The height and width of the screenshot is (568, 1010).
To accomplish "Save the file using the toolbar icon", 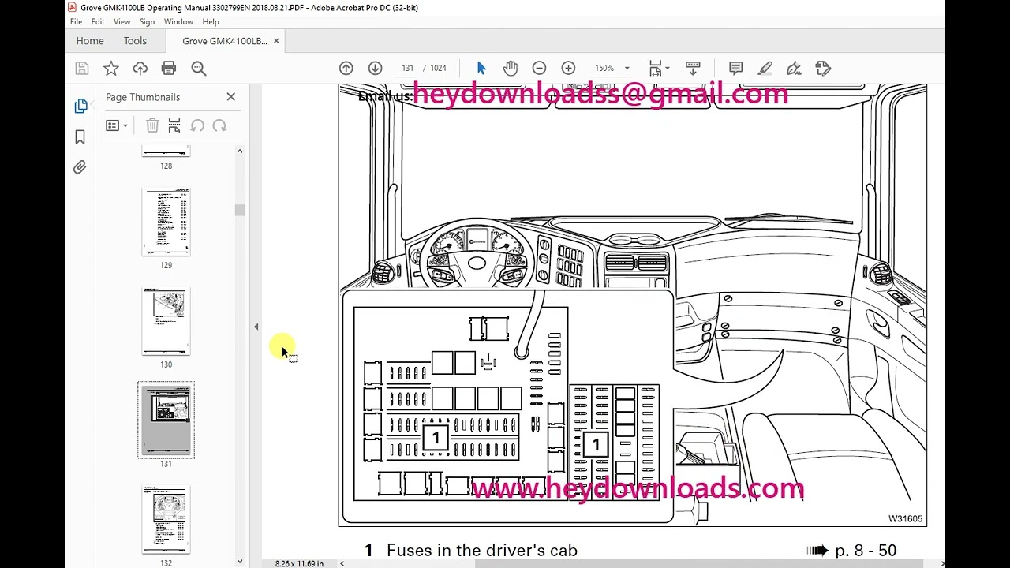I will tap(81, 69).
